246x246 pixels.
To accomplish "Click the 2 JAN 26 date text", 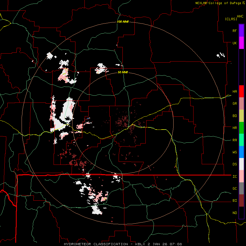I will 158,244.
